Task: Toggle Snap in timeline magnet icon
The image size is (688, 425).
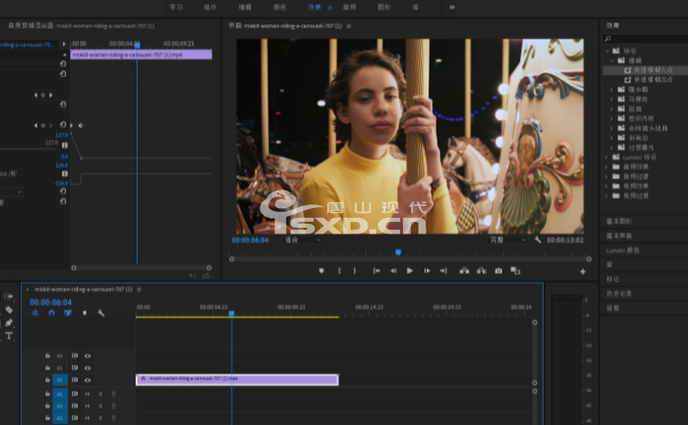Action: (x=51, y=313)
